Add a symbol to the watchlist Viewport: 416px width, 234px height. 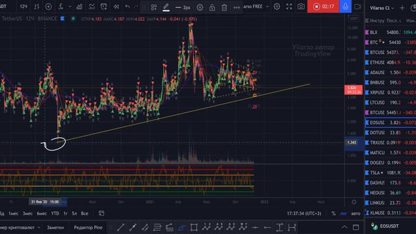click(x=402, y=8)
